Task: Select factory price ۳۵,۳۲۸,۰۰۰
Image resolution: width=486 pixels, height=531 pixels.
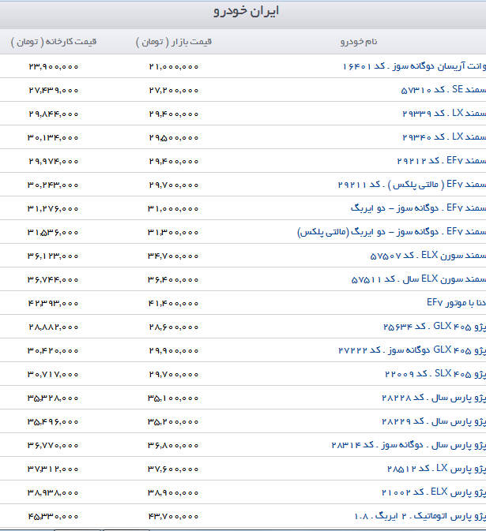Action: pyautogui.click(x=53, y=398)
